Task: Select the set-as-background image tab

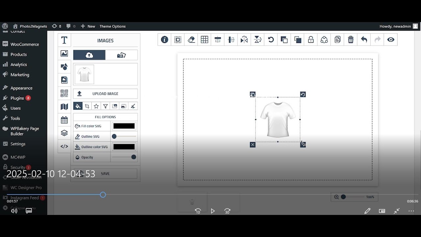Action: pos(115,106)
